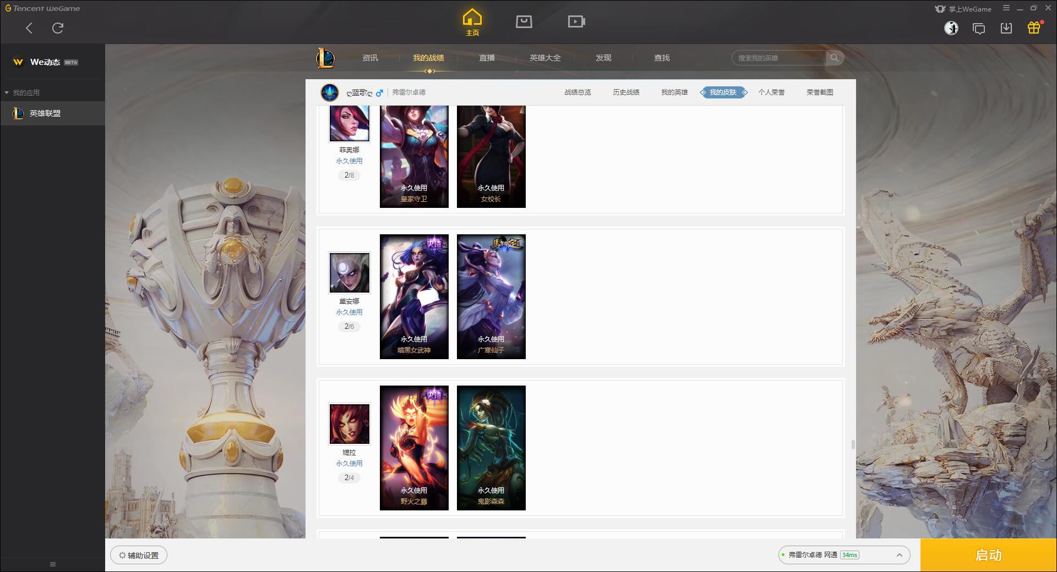
Task: Open the 野火之藤 skin card
Action: point(414,448)
